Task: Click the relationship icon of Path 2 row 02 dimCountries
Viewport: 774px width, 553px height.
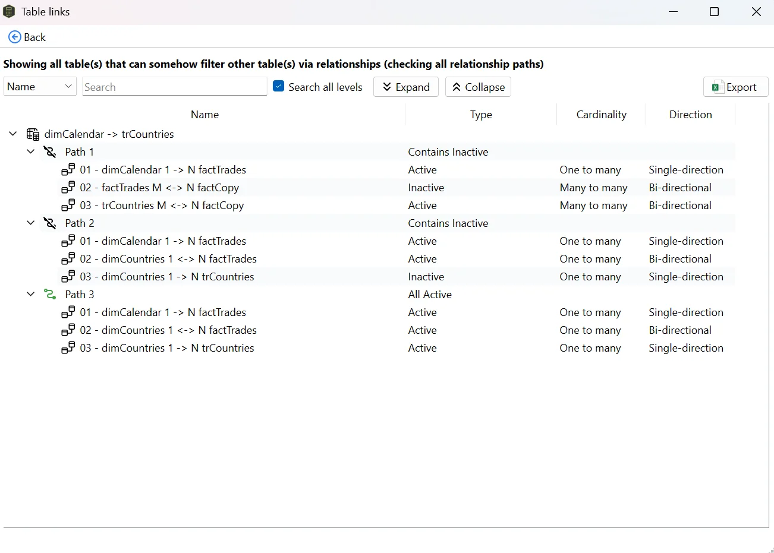Action: [x=68, y=259]
